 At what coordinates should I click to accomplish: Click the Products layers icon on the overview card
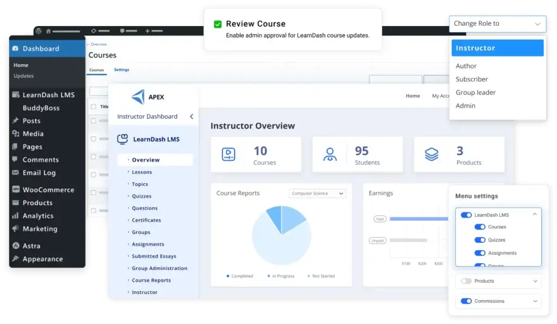click(x=431, y=154)
